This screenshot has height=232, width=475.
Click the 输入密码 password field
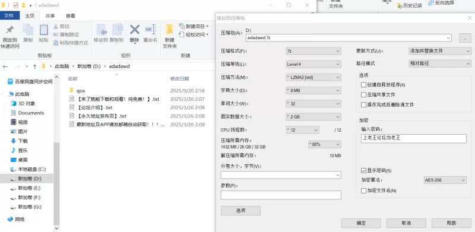pos(413,138)
